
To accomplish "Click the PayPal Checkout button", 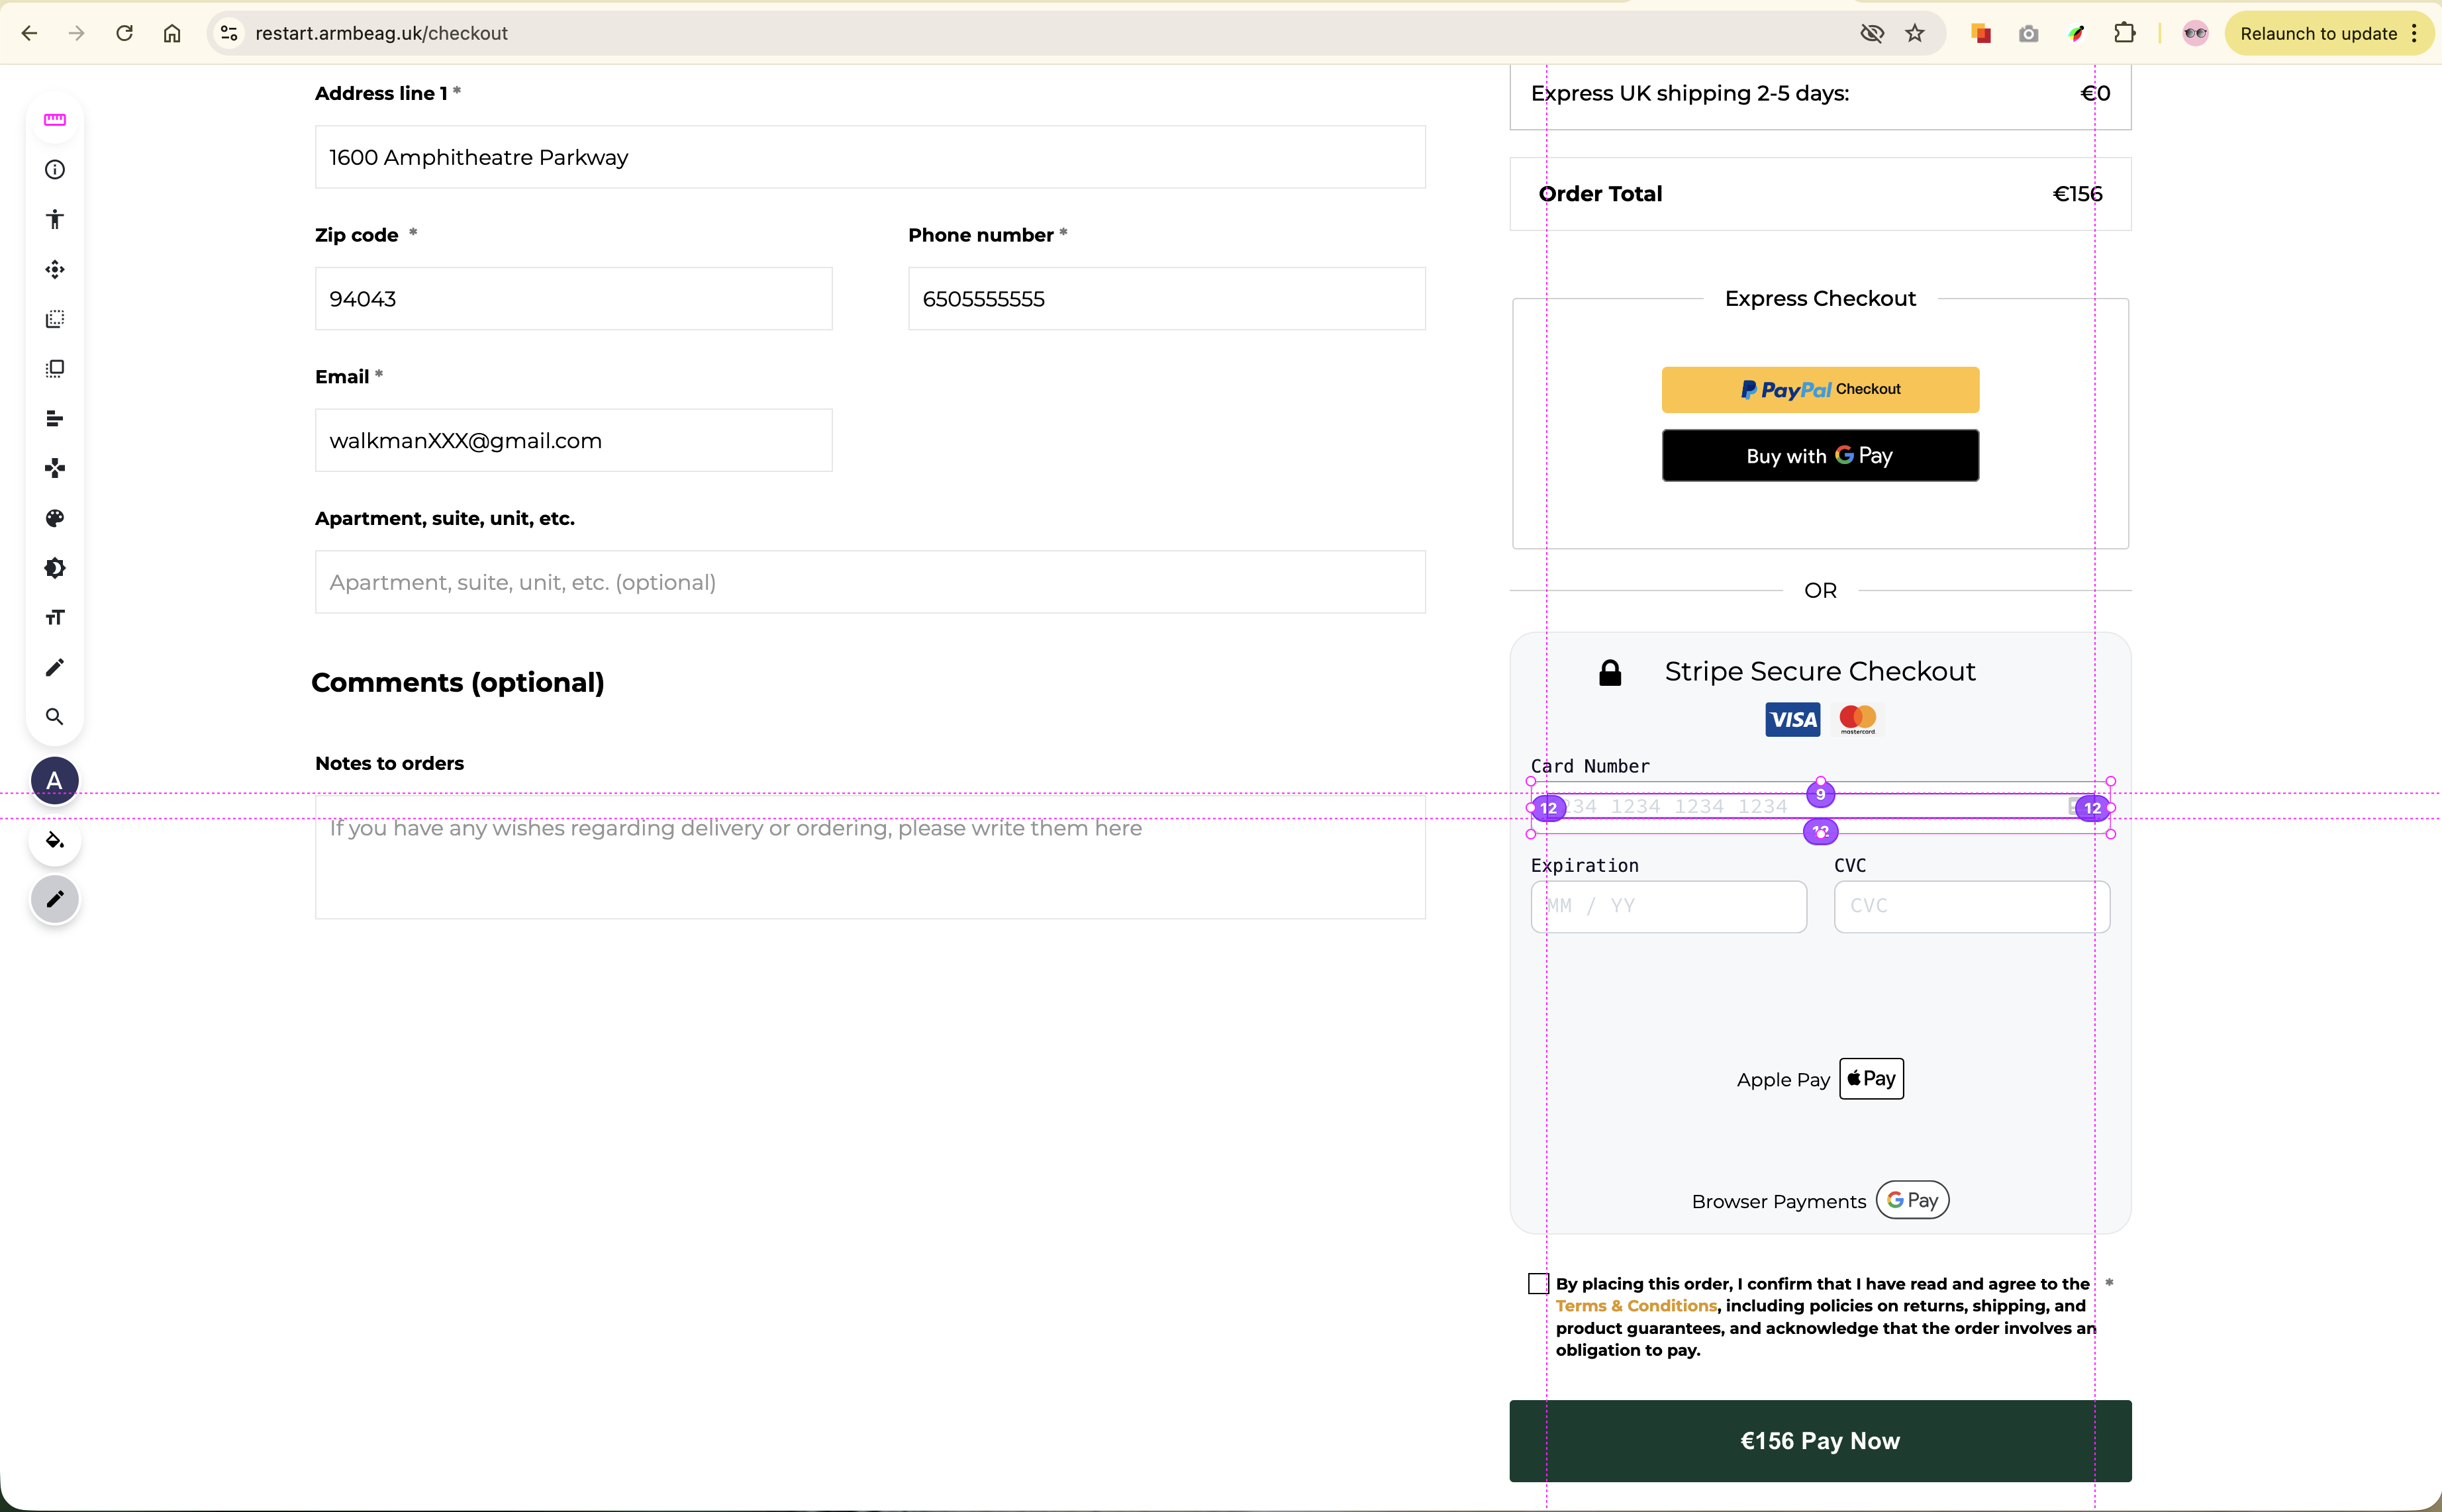I will point(1820,390).
